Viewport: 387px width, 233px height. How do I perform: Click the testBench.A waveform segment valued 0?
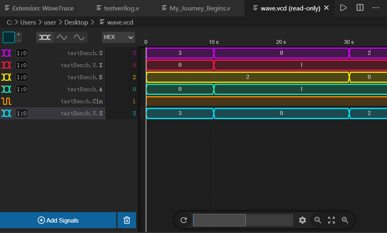(180, 89)
